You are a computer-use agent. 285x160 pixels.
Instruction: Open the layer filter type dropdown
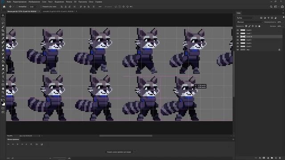coord(245,18)
